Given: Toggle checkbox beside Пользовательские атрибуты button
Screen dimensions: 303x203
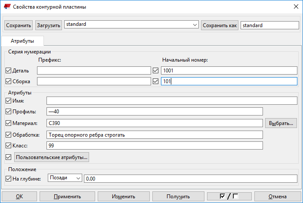Looking at the screenshot, I should coord(9,157).
